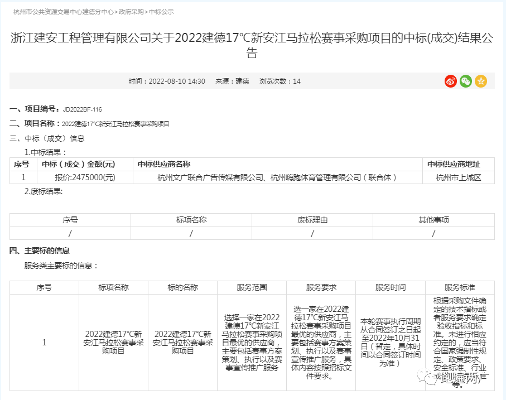The height and width of the screenshot is (400, 506).
Task: Click the 三、中标（成交）信息 heading
Action: pos(47,138)
